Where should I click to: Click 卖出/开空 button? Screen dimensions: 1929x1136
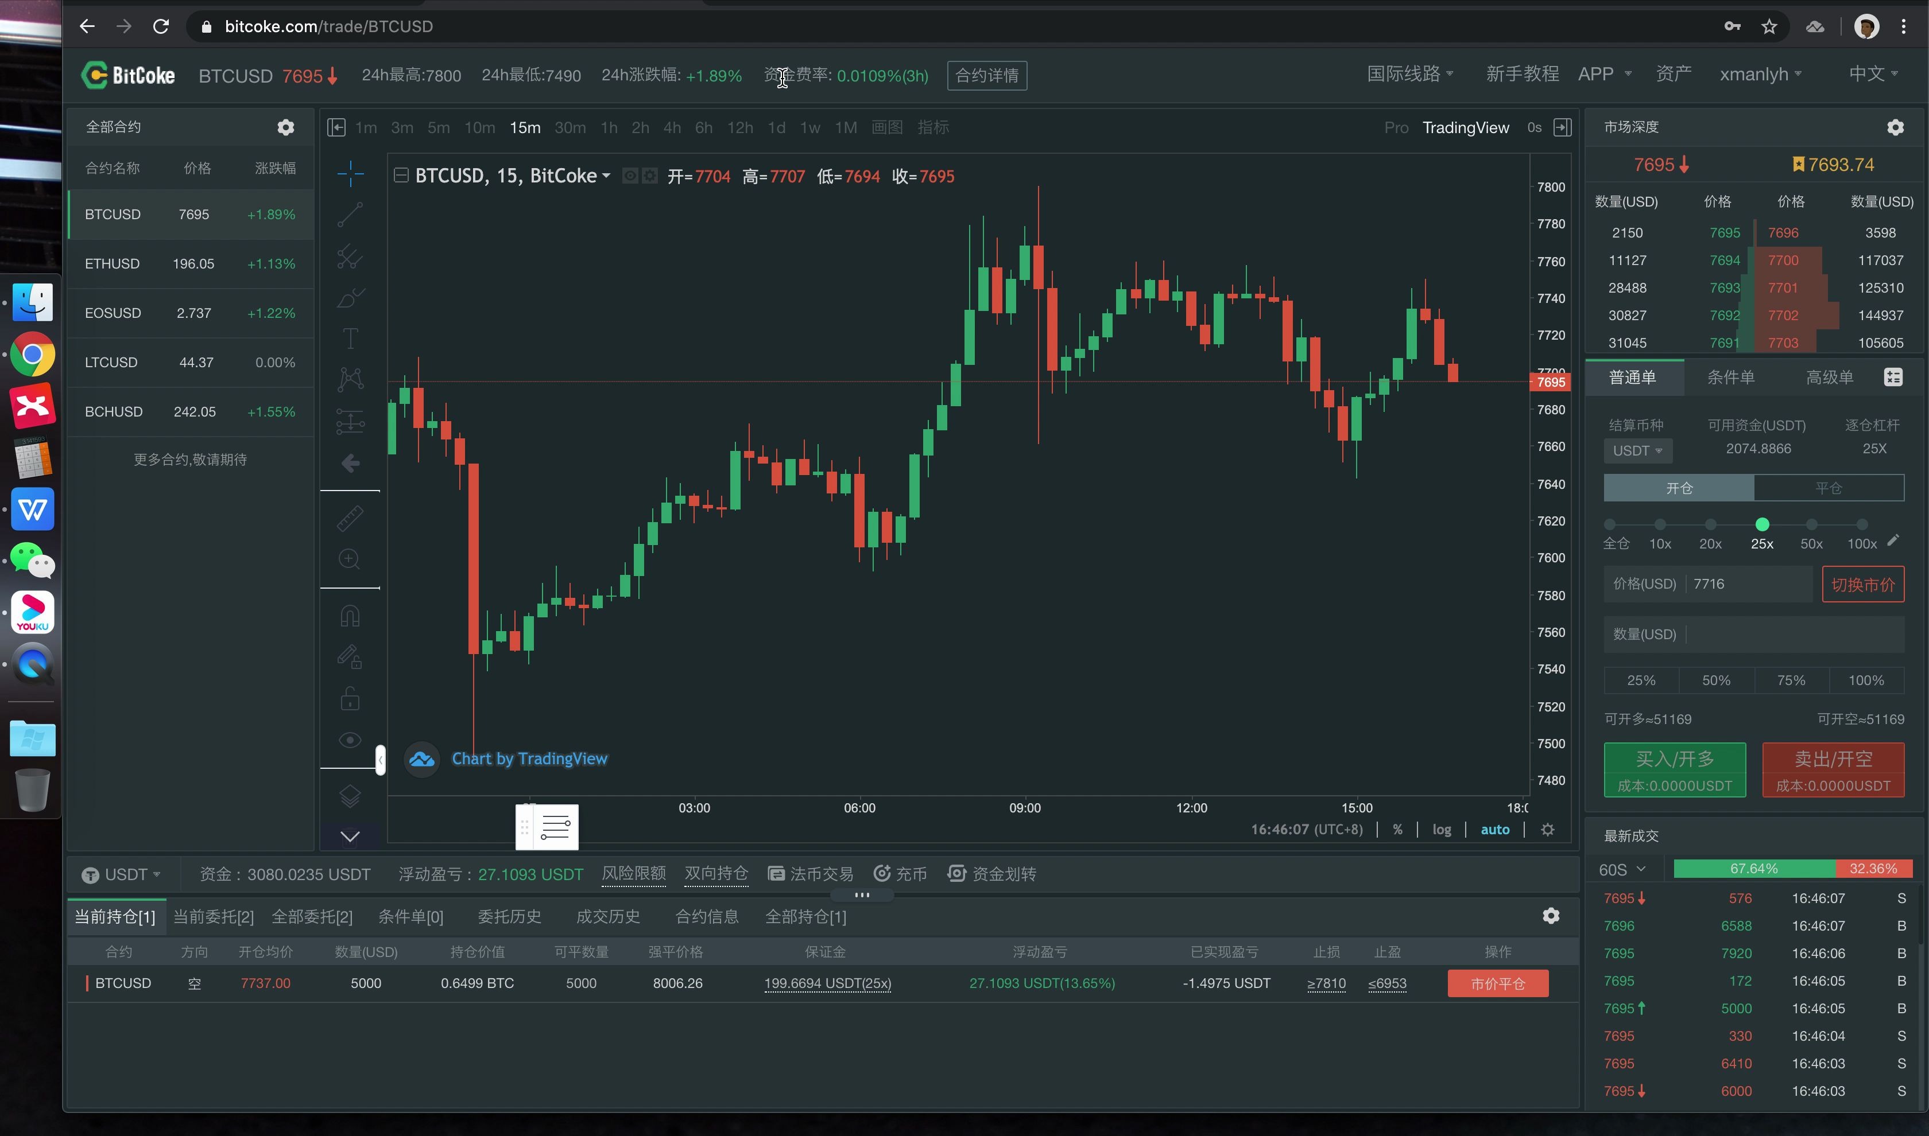coord(1833,769)
